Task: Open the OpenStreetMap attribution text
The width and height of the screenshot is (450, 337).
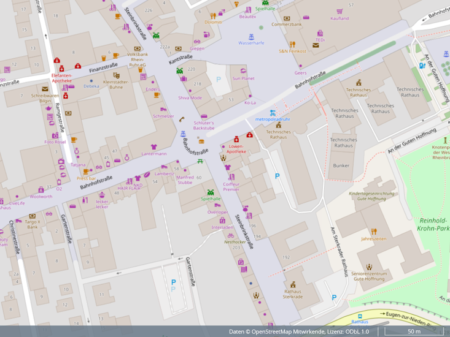Action: (x=299, y=331)
